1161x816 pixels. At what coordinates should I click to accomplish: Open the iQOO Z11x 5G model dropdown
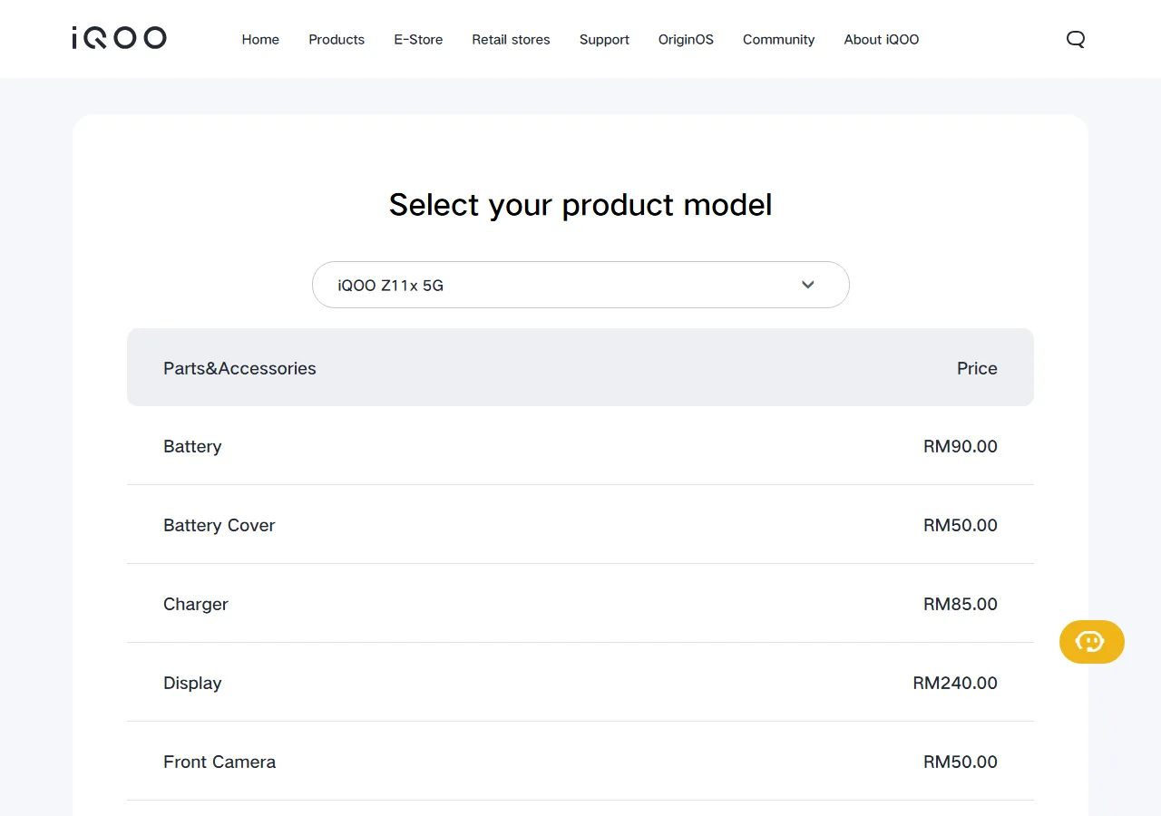click(x=580, y=285)
